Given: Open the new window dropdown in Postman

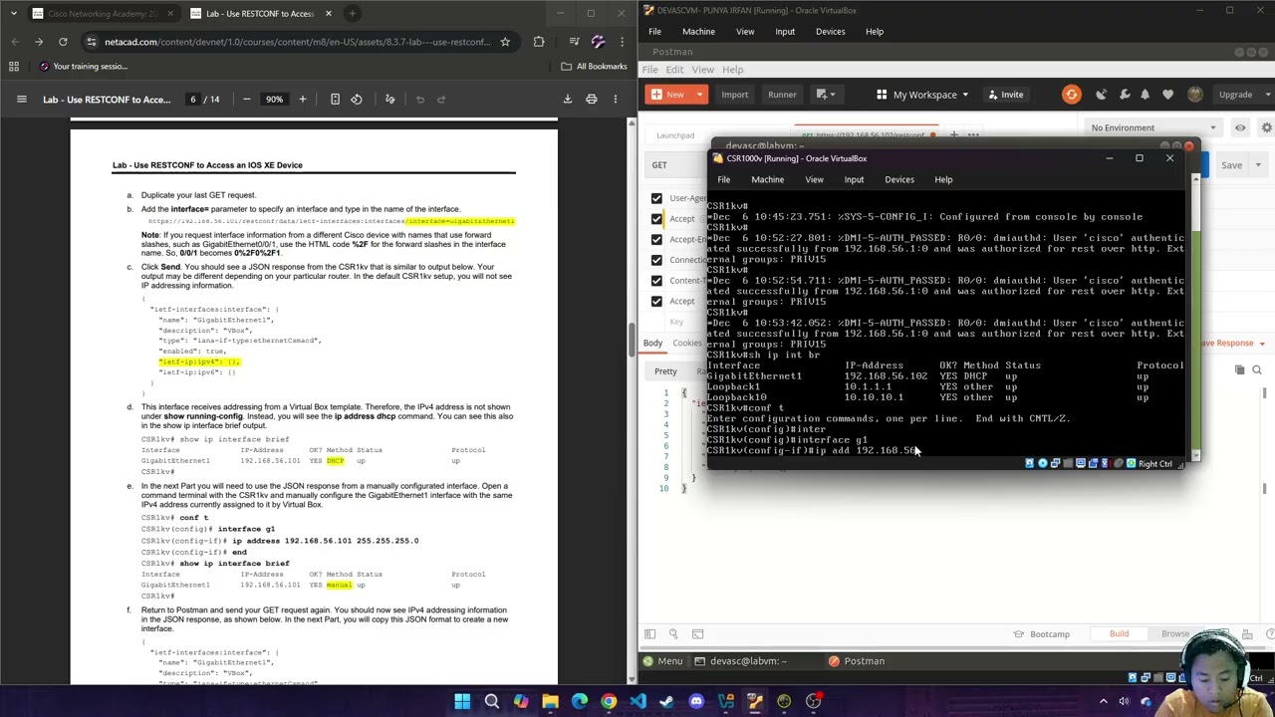Looking at the screenshot, I should [826, 95].
